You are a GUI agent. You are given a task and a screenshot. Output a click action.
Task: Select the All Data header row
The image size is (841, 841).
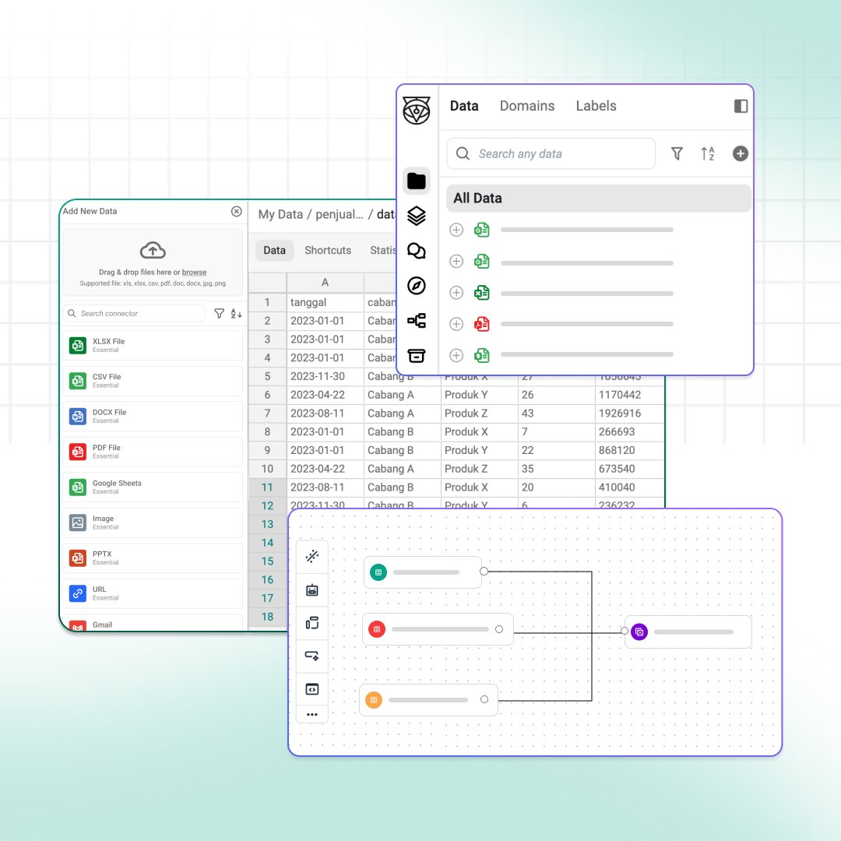tap(599, 199)
